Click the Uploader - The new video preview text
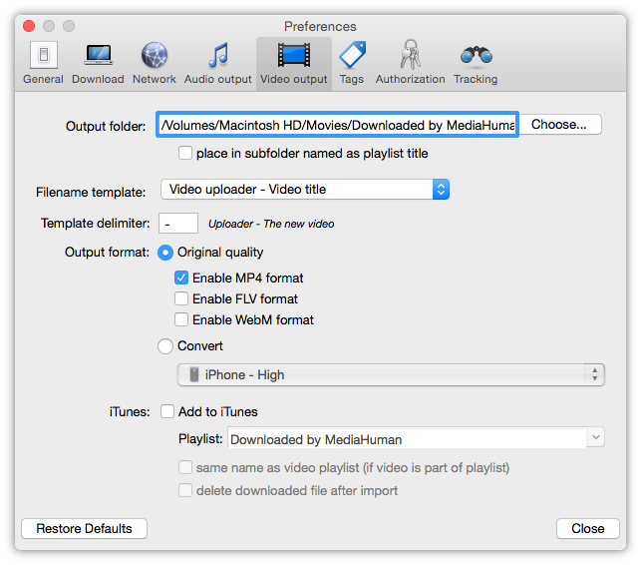 point(271,224)
